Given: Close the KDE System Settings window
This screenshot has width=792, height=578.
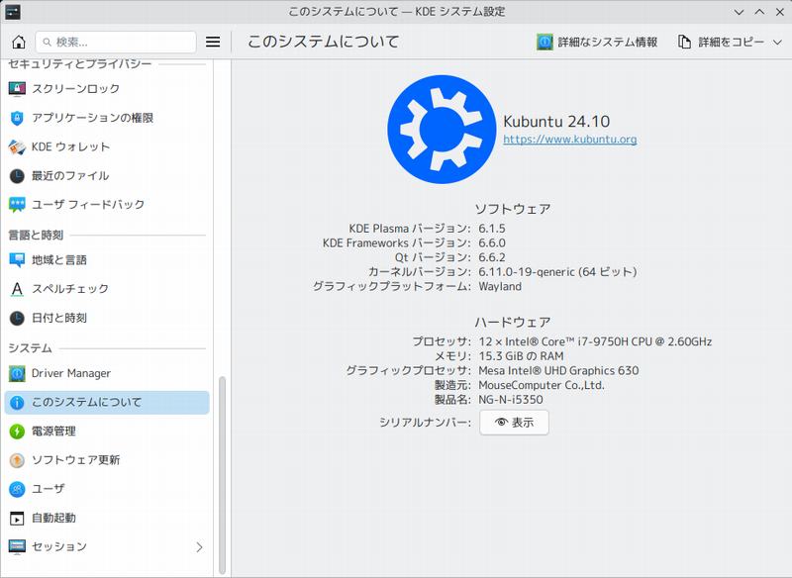Looking at the screenshot, I should 780,12.
